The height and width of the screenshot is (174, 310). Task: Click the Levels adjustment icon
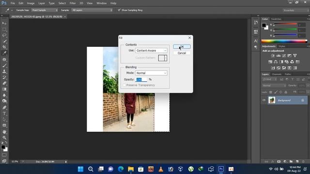pos(279,56)
